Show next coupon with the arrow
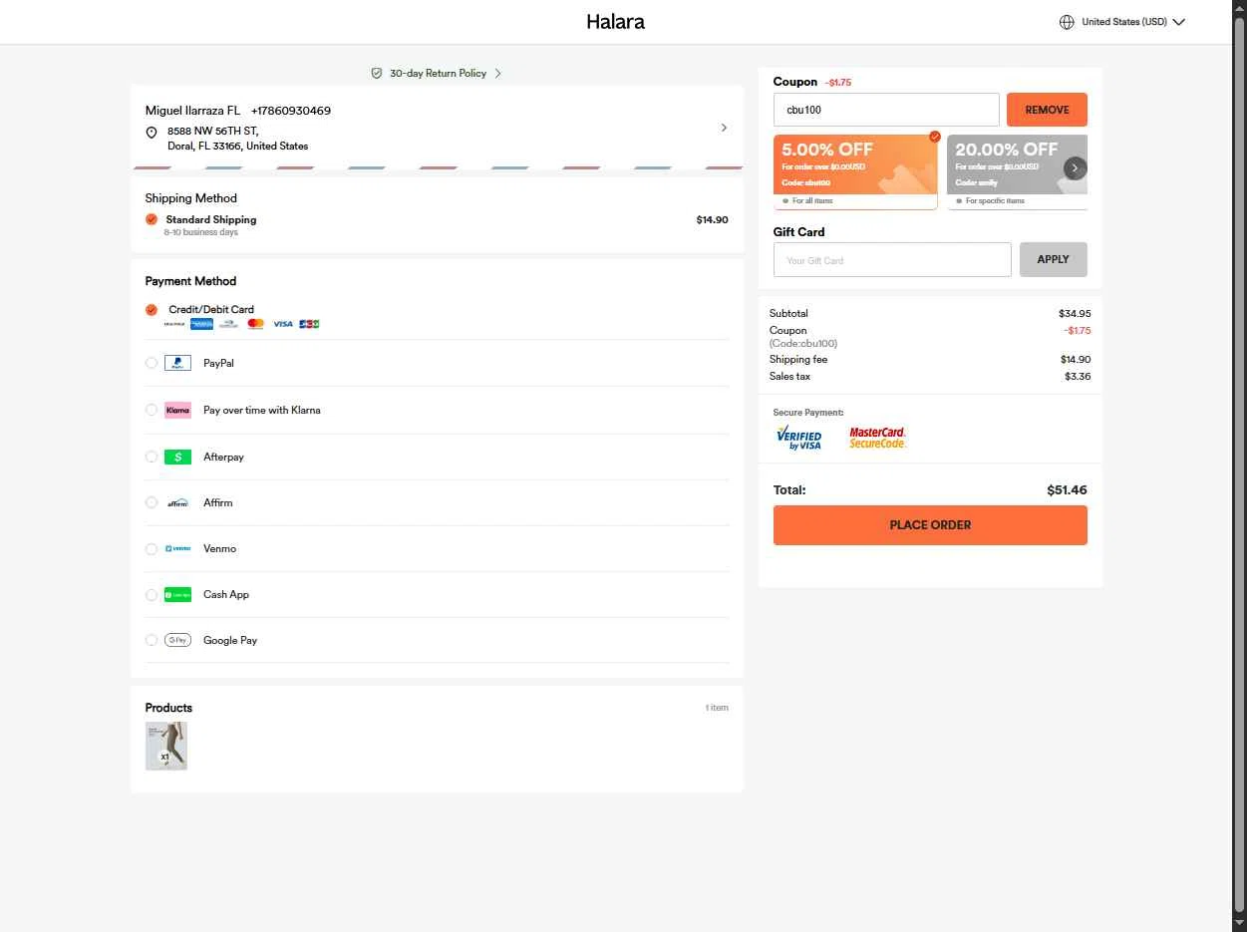 [1075, 168]
